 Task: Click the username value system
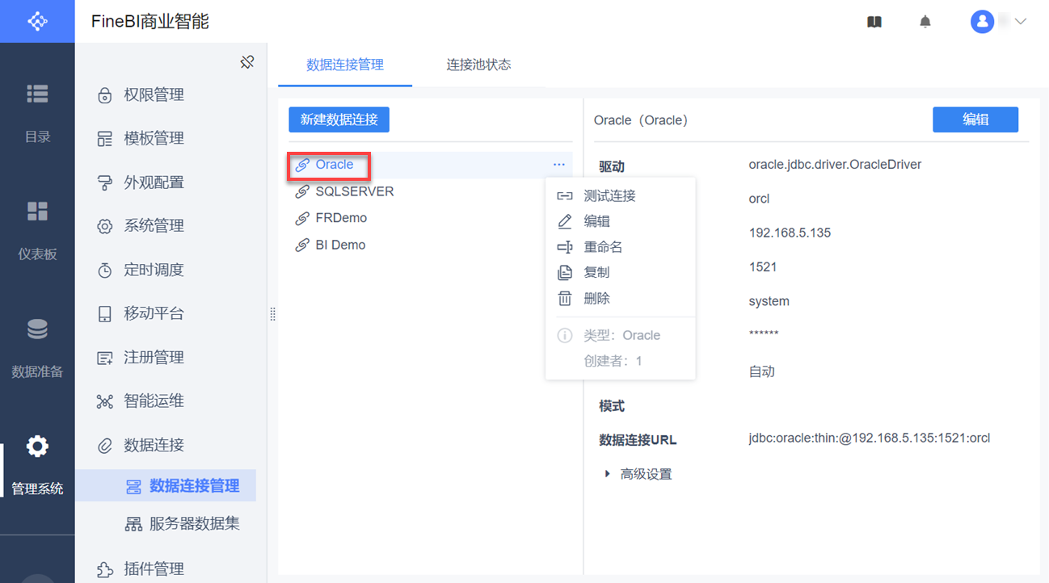(769, 301)
